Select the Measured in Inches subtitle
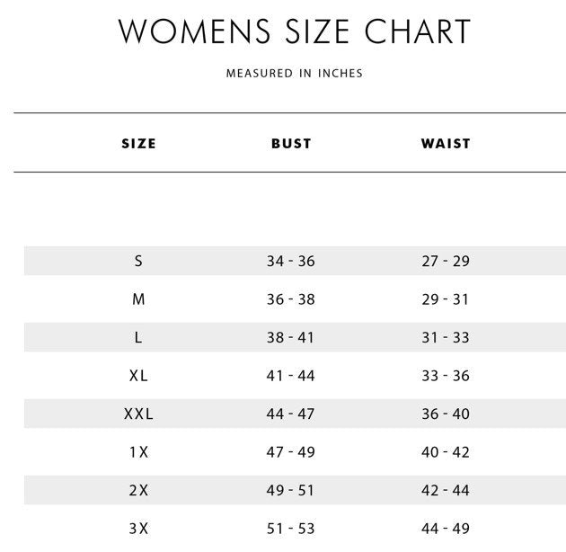This screenshot has width=566, height=552. (x=295, y=74)
